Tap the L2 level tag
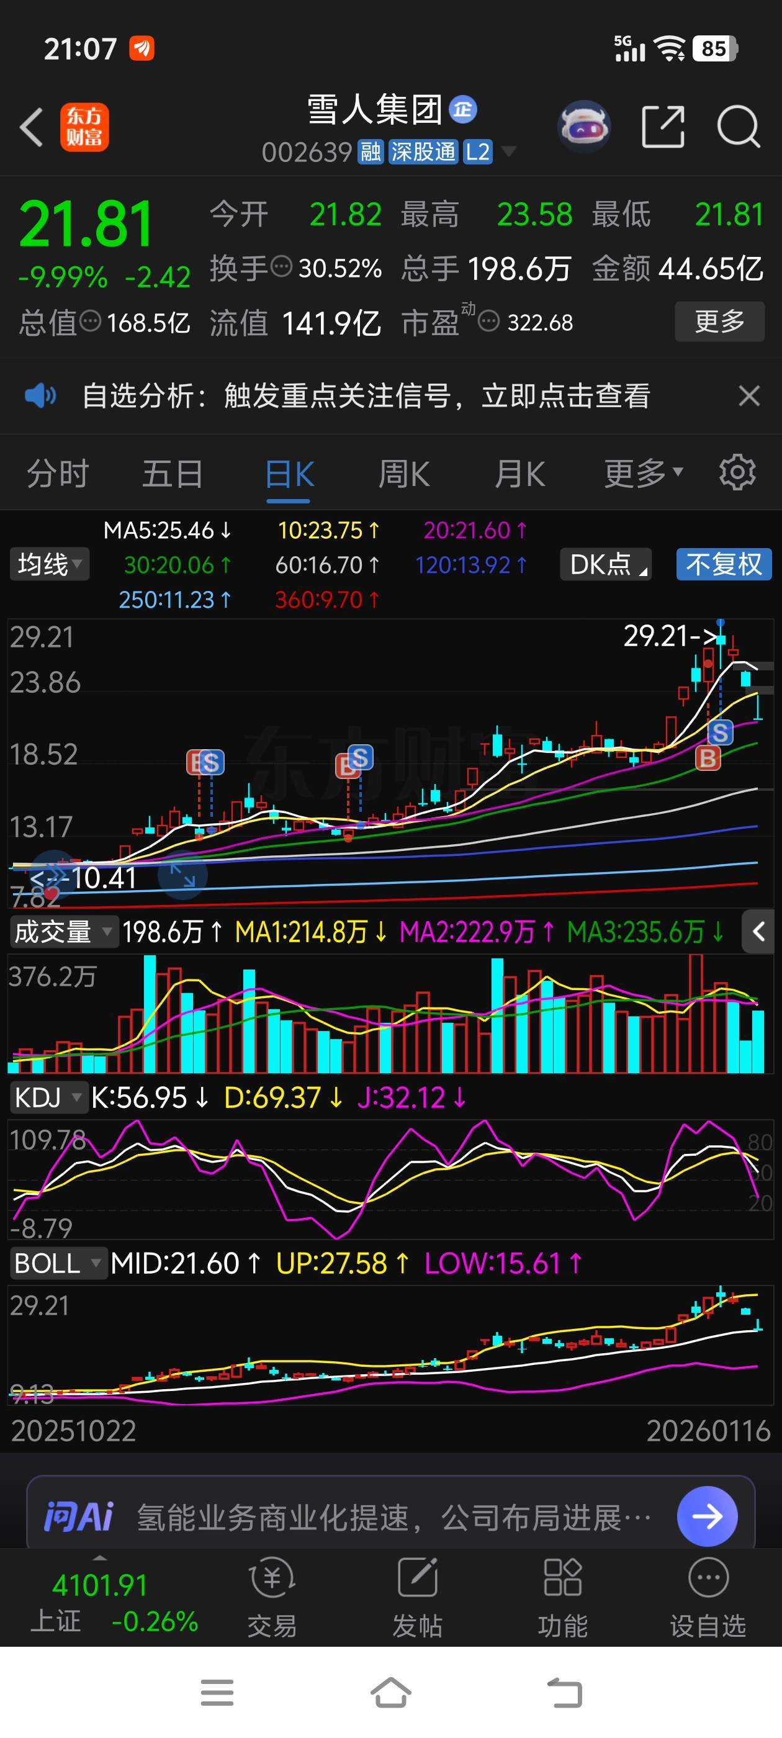This screenshot has height=1738, width=782. point(477,152)
